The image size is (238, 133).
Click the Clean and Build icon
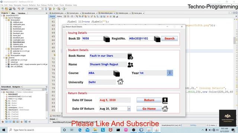click(x=50, y=9)
